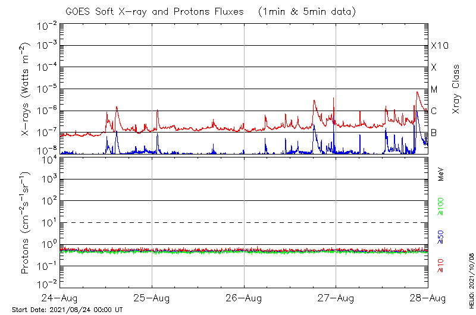Click the 10⁴ tick label on the protons axis
The image size is (476, 315).
point(48,157)
